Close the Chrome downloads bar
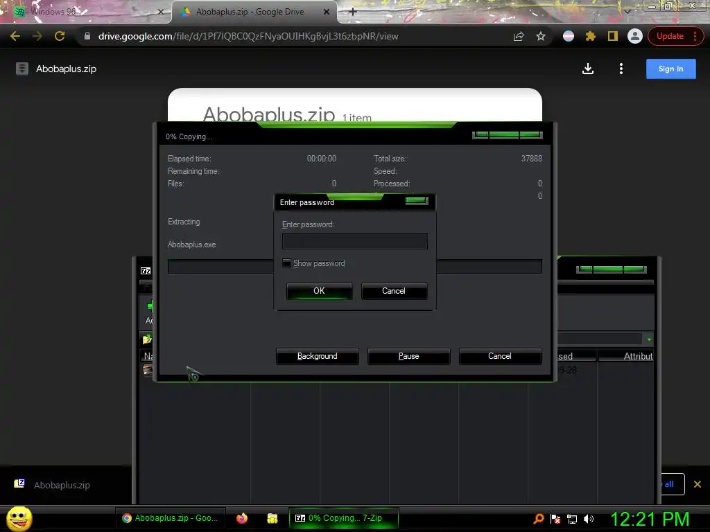This screenshot has width=710, height=532. coord(698,484)
